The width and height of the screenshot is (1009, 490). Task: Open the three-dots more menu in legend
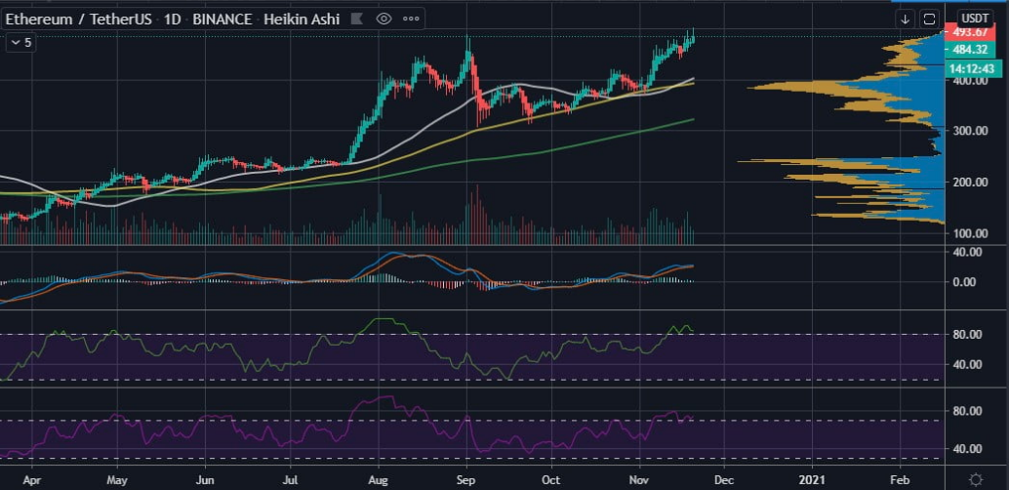point(411,19)
